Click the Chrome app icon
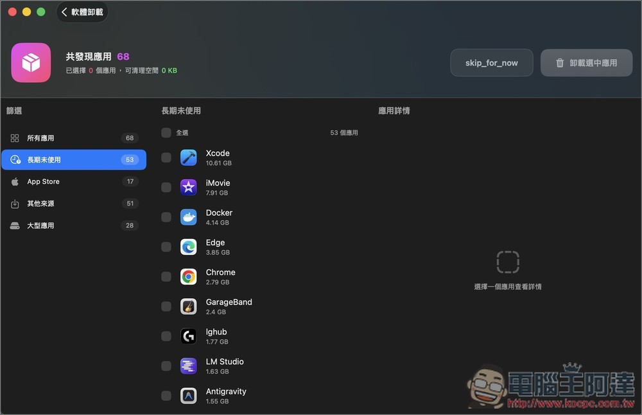This screenshot has width=642, height=415. point(188,276)
